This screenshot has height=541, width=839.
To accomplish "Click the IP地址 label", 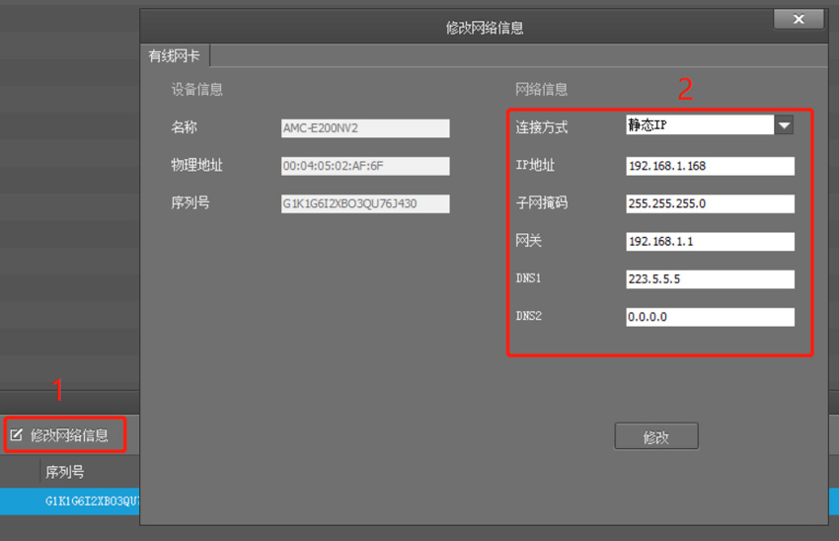I will click(x=535, y=165).
